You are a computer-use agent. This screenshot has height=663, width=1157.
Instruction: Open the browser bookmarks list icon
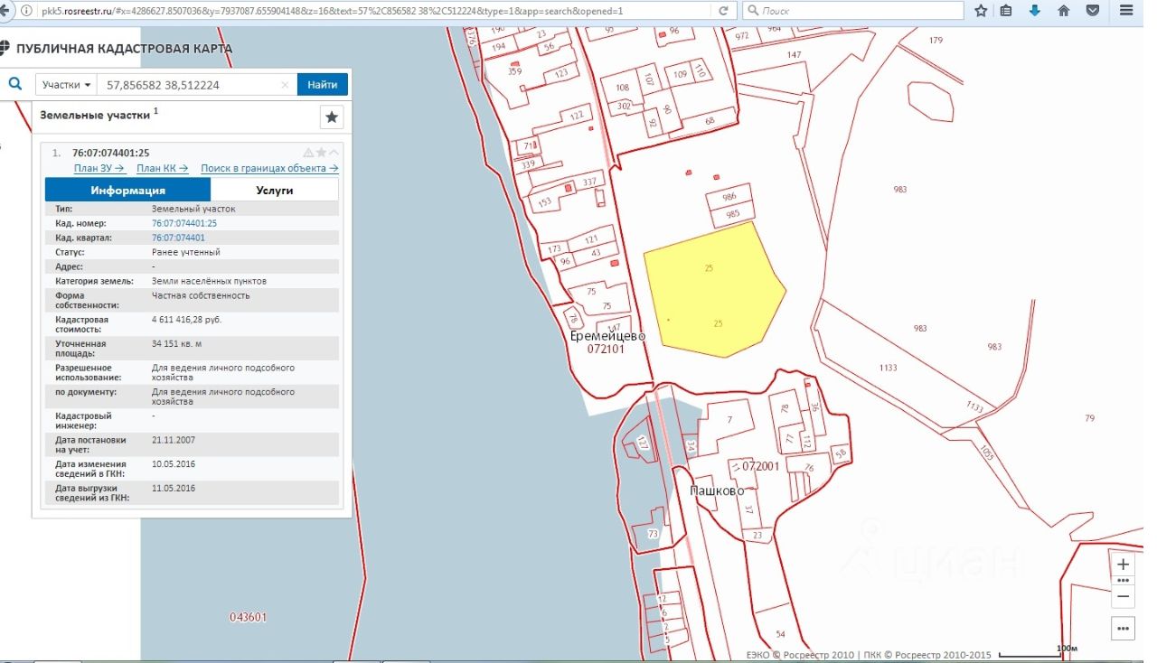(1007, 11)
